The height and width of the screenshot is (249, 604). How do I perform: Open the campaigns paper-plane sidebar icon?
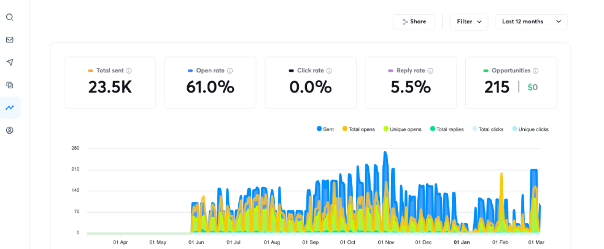click(x=10, y=63)
